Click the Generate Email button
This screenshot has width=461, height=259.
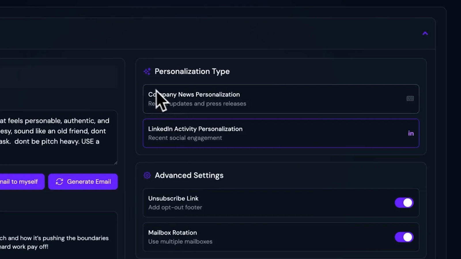click(83, 182)
